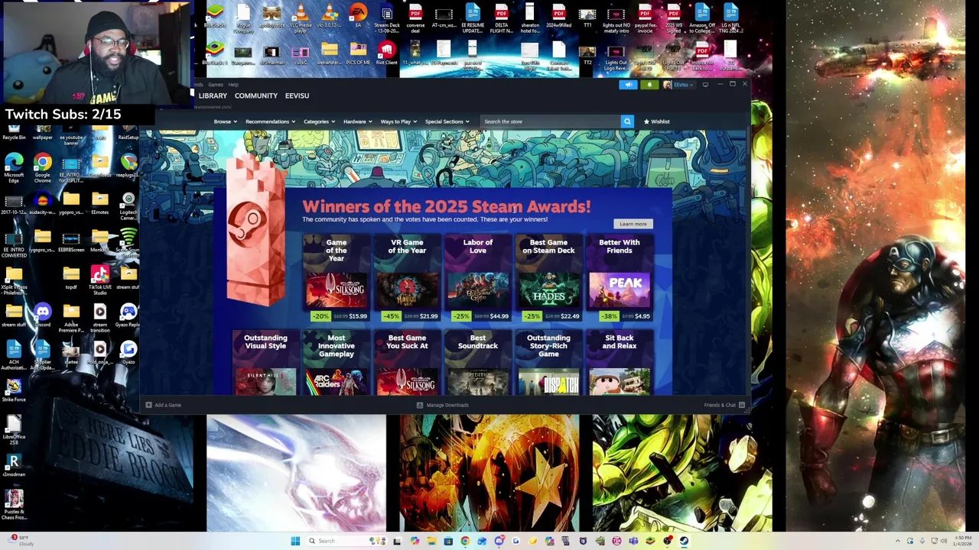The width and height of the screenshot is (979, 550).
Task: Open Chrome from the taskbar
Action: point(465,541)
